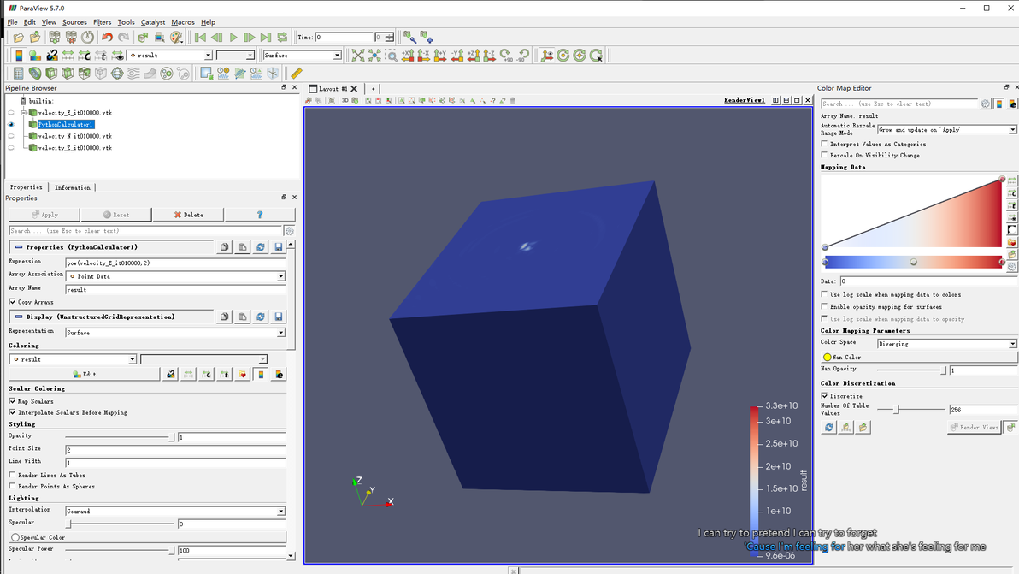Enable opacity mapping for surfaces
This screenshot has height=574, width=1019.
coord(825,306)
